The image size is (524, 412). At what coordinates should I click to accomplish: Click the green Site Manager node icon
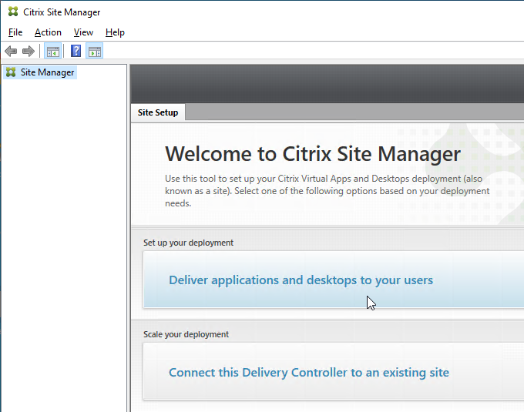point(11,72)
